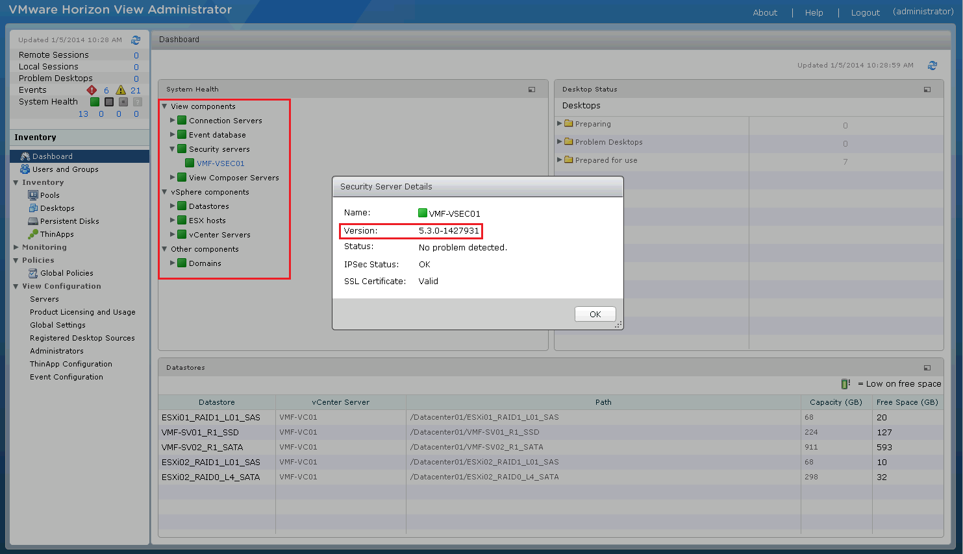Open the Pools inventory page

[x=49, y=195]
